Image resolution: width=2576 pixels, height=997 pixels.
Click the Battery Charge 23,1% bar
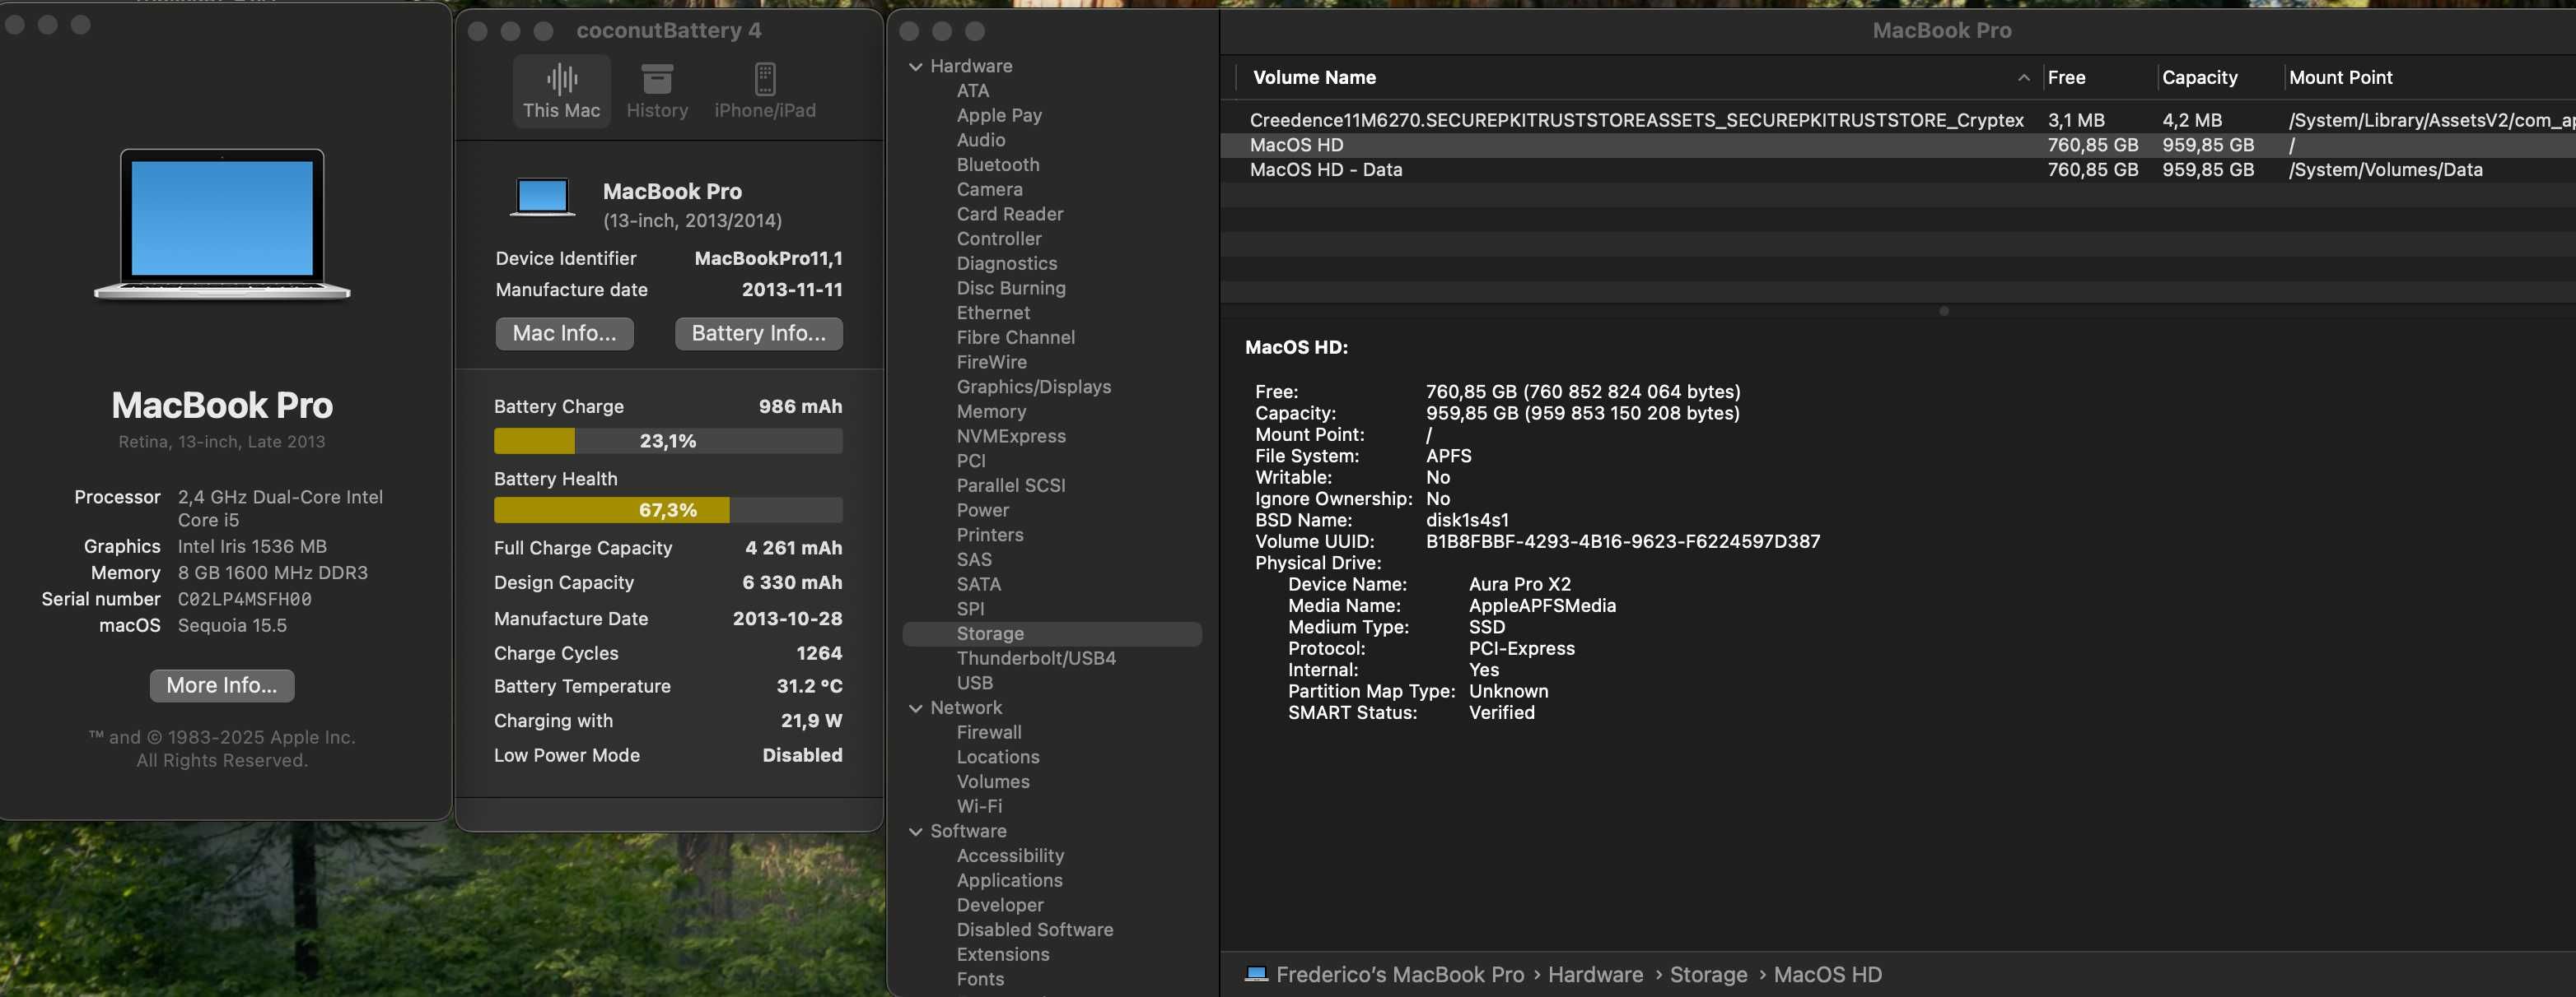point(667,442)
